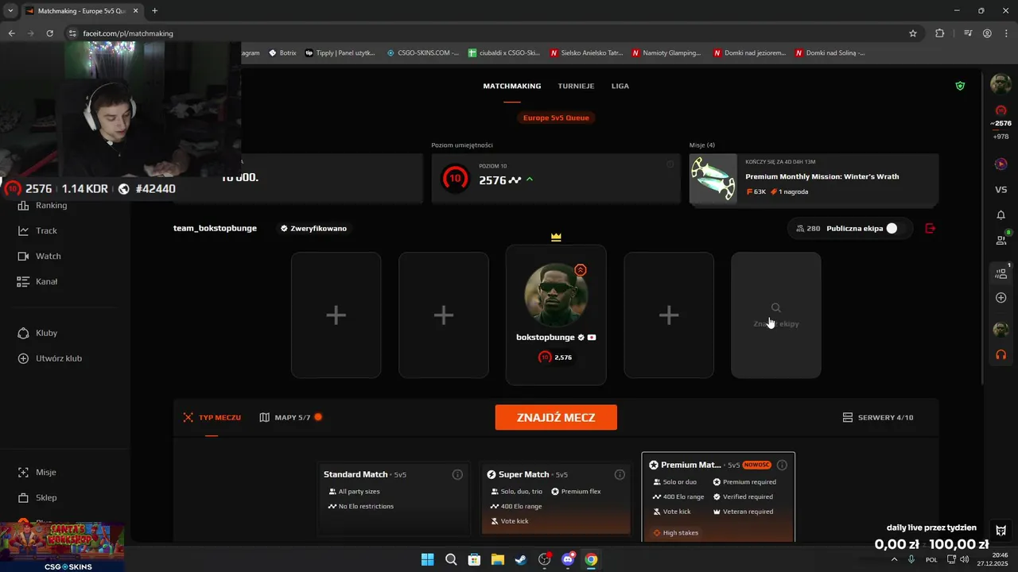
Task: Click the green anti-cheat shield icon
Action: click(x=960, y=86)
